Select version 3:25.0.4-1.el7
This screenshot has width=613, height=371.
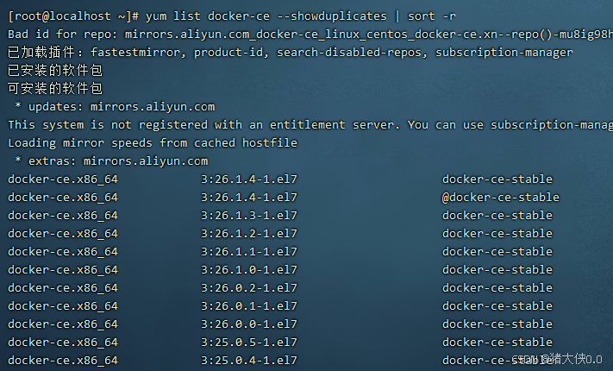[x=249, y=361]
